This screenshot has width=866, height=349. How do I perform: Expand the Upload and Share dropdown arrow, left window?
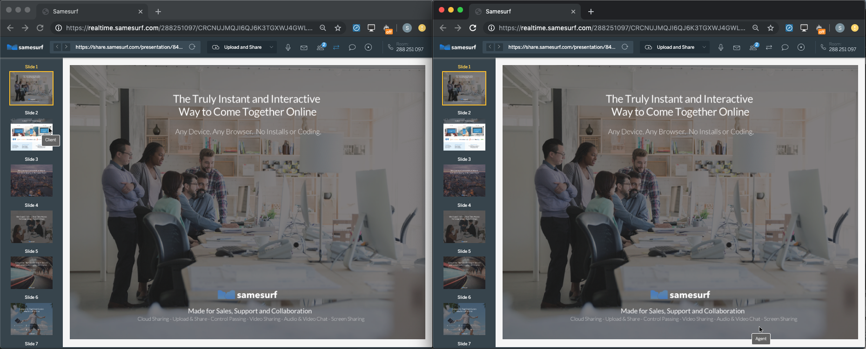(x=271, y=47)
